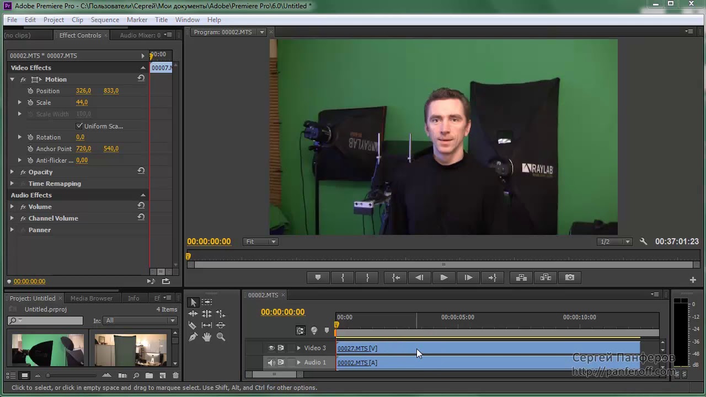Select the Ripple Edit tool
This screenshot has width=706, height=397.
[x=193, y=314]
